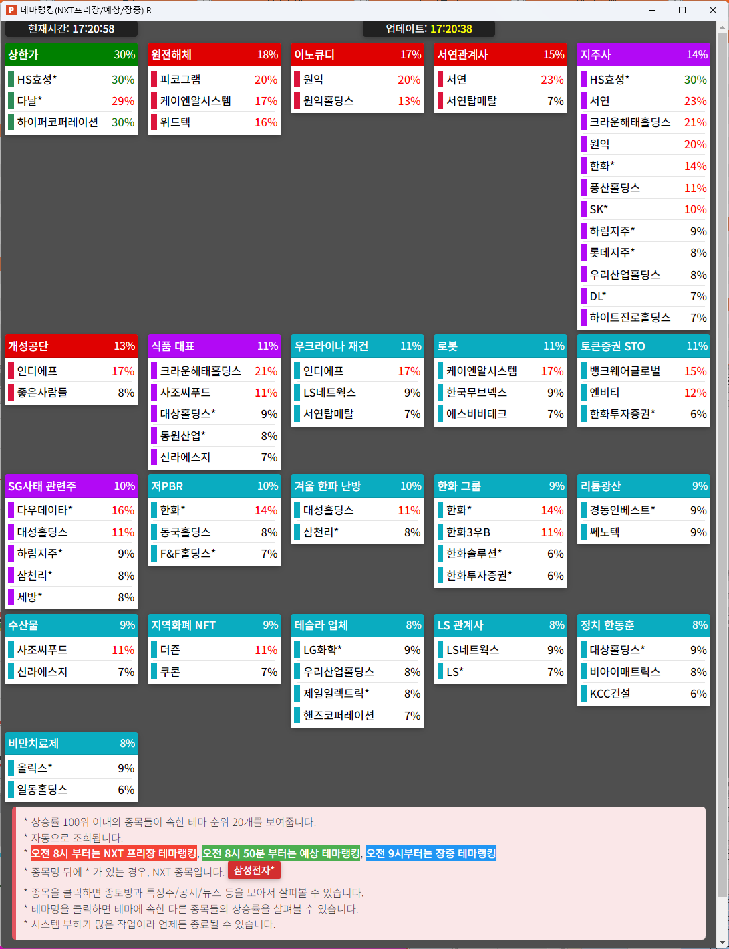
Task: Click 풍산홀딩스 stock row
Action: pos(643,188)
